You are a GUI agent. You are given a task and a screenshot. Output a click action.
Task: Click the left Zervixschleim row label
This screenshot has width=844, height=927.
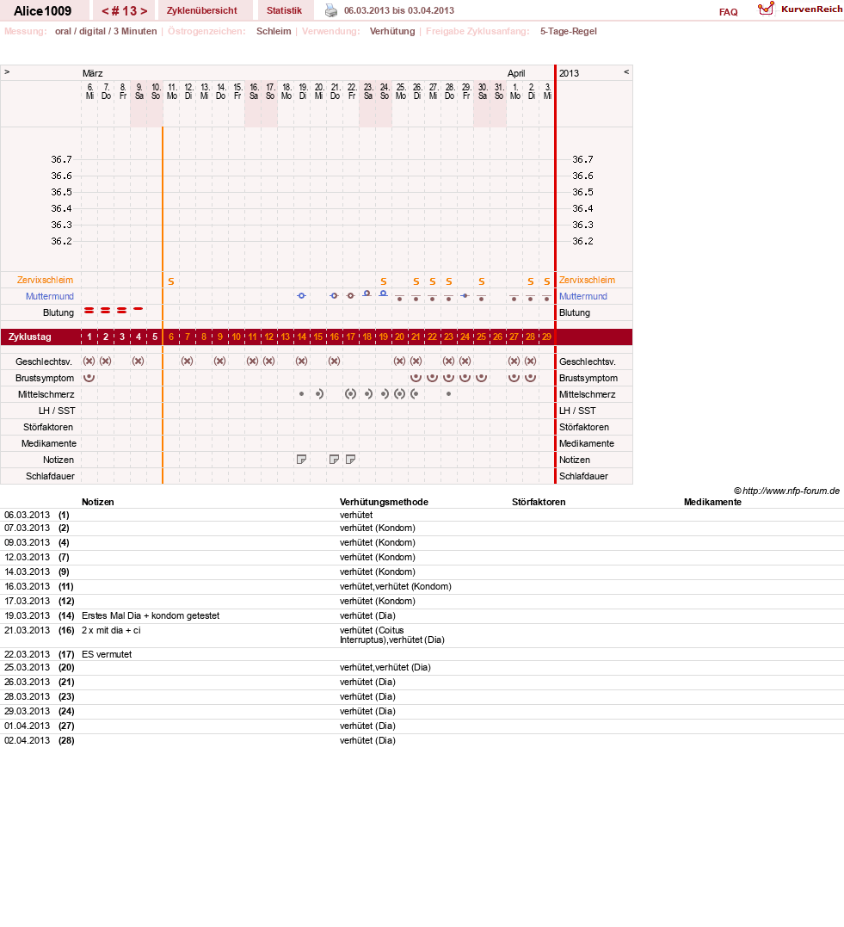[46, 281]
